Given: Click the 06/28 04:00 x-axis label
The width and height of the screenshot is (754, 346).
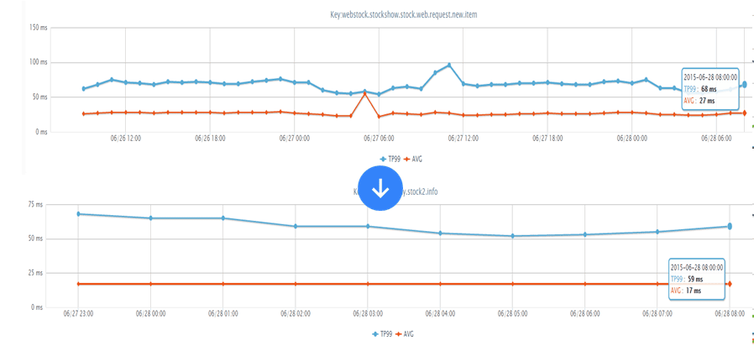Looking at the screenshot, I should [440, 314].
